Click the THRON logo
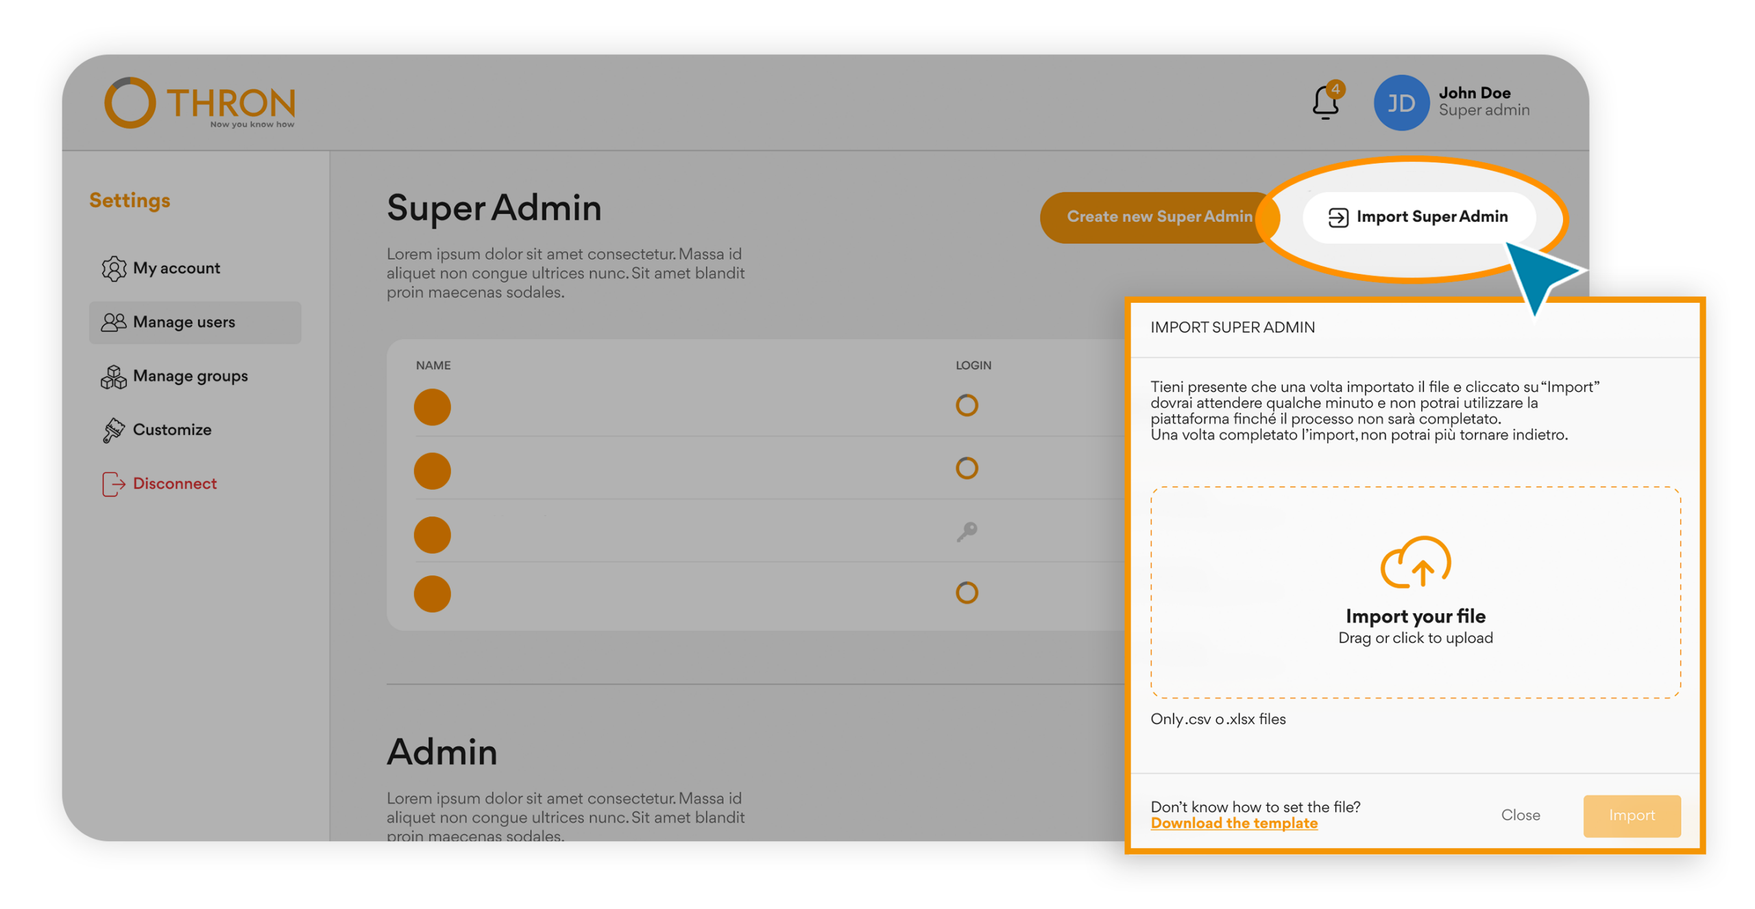The image size is (1755, 909). pyautogui.click(x=200, y=101)
